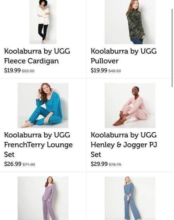Screen dimensions: 174x220
Task: Open the blue pajama set photo
Action: pos(130,198)
